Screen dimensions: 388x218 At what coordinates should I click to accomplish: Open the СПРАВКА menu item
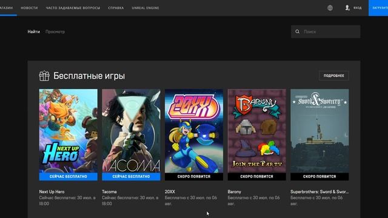pyautogui.click(x=116, y=8)
